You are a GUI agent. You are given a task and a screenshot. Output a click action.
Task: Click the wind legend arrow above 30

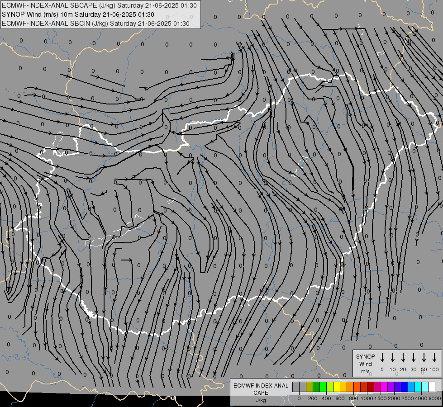[413, 358]
